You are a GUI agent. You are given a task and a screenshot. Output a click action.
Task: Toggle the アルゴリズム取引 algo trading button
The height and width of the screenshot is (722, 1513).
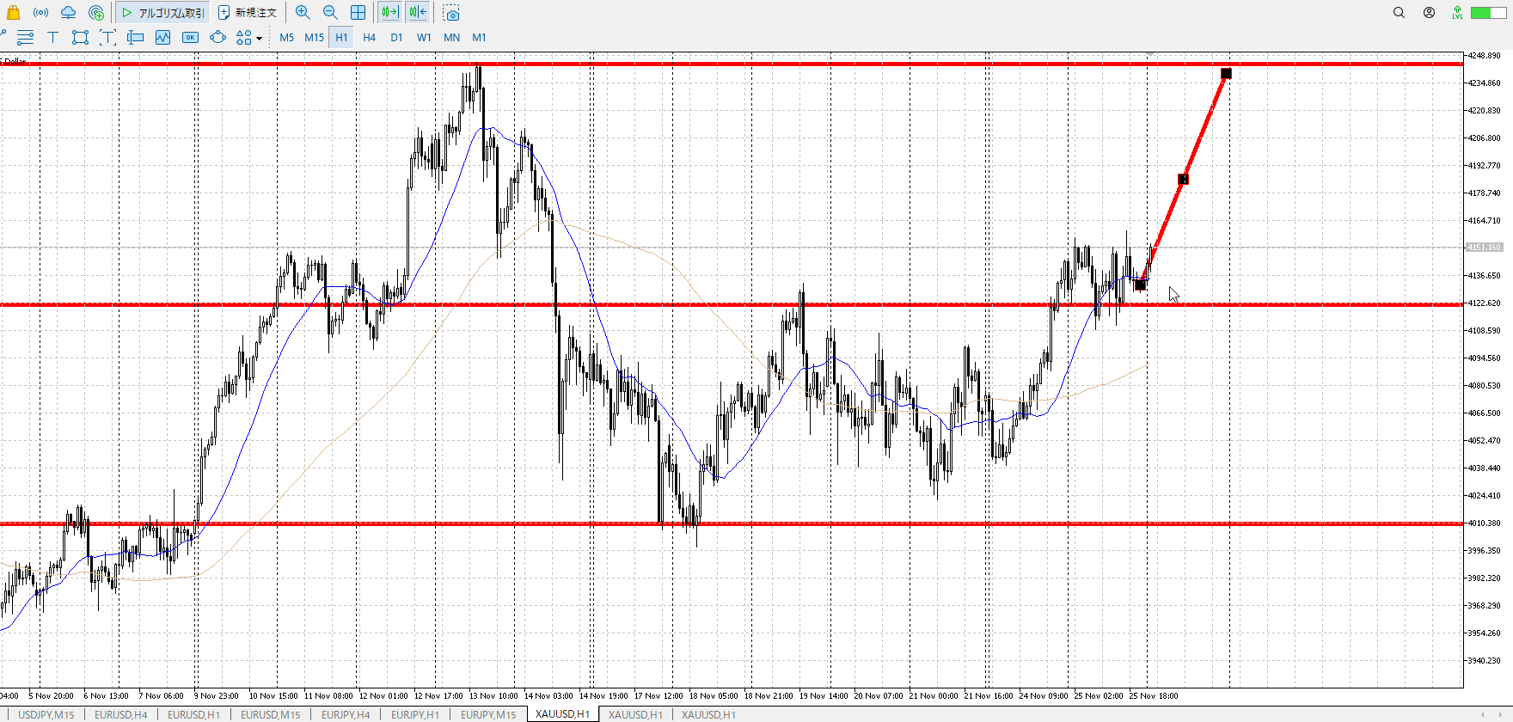tap(163, 13)
